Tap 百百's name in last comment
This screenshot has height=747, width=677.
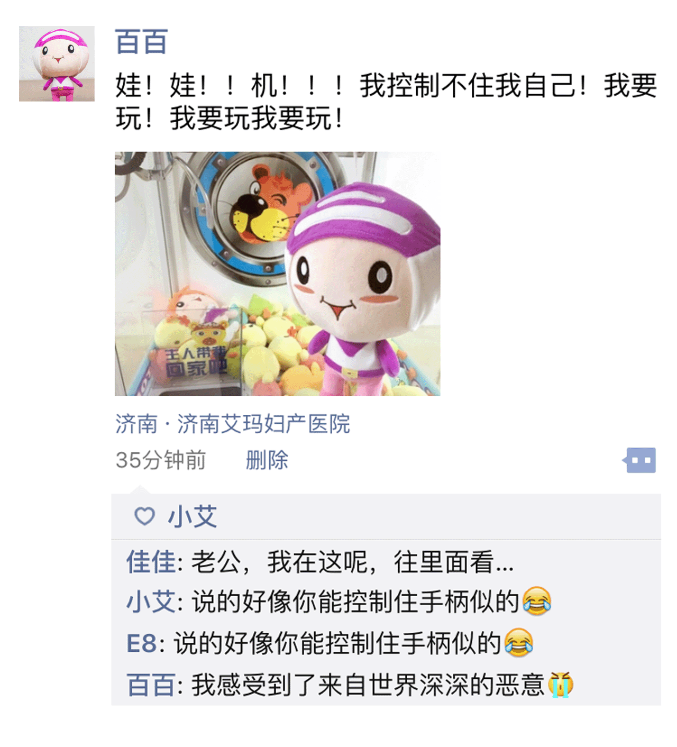tap(151, 685)
